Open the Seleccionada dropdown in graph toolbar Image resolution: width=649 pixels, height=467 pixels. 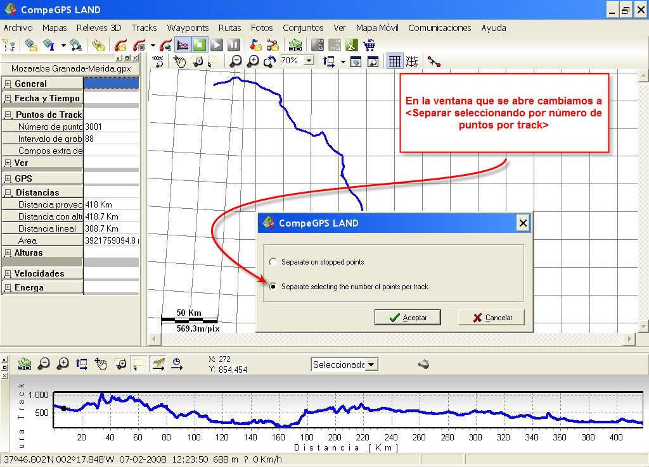(371, 364)
